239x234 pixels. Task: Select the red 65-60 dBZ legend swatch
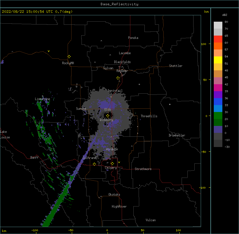[218, 39]
